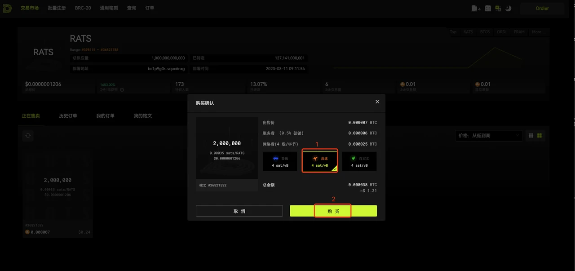Viewport: 575px width, 271px height.
Task: Open the 交易市场 nav item
Action: tap(30, 8)
